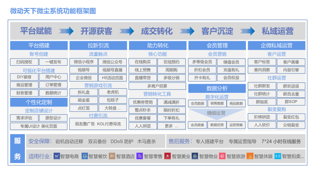Screen dimensions: 317x178
Task: Click the 智慧电商 shopping cart icon
Action: 57,156
